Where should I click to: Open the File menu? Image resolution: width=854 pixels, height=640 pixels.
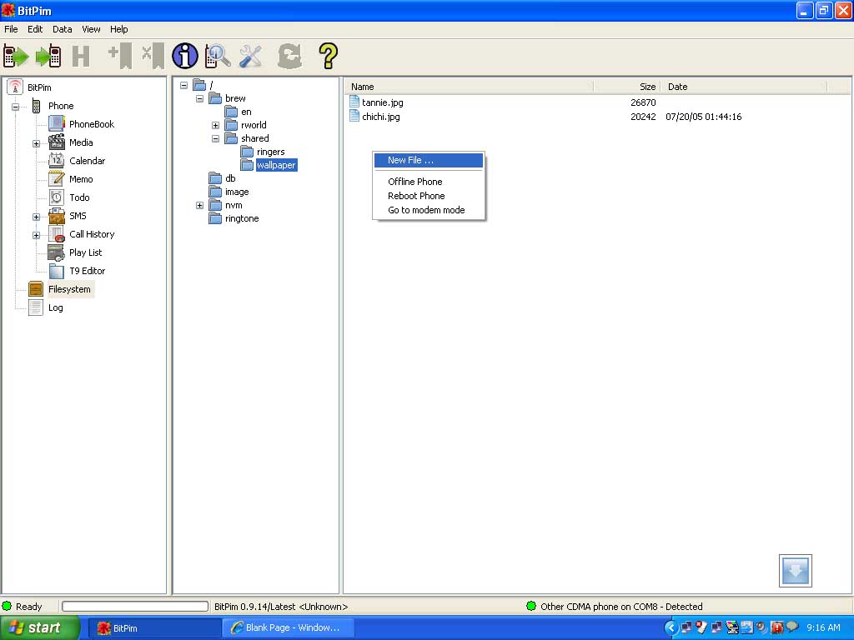tap(11, 29)
